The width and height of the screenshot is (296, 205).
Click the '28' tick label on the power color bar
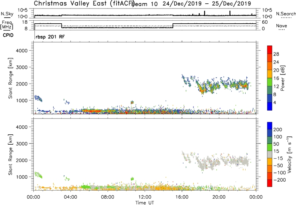click(x=276, y=54)
